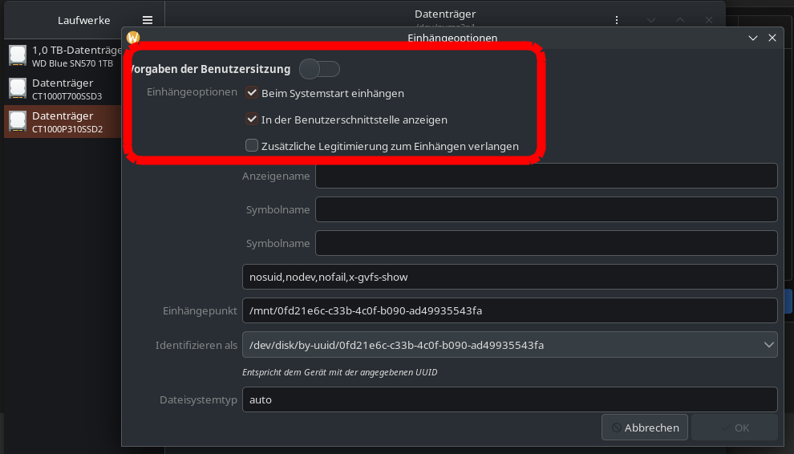794x454 pixels.
Task: Click the Dateisystemtyp field showing auto
Action: tap(509, 399)
